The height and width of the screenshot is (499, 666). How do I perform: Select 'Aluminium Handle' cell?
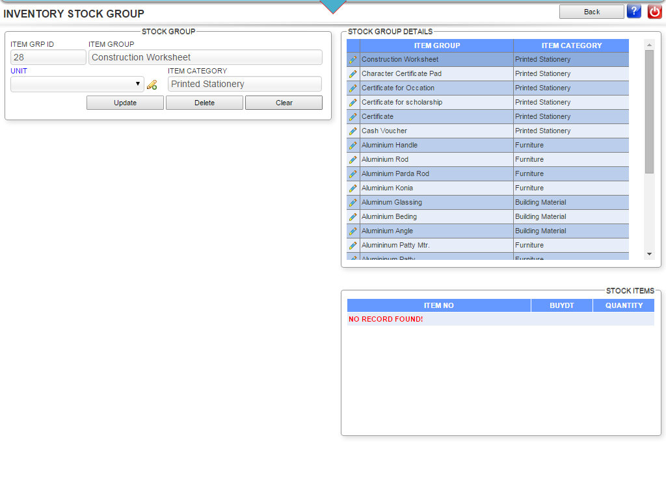point(436,145)
